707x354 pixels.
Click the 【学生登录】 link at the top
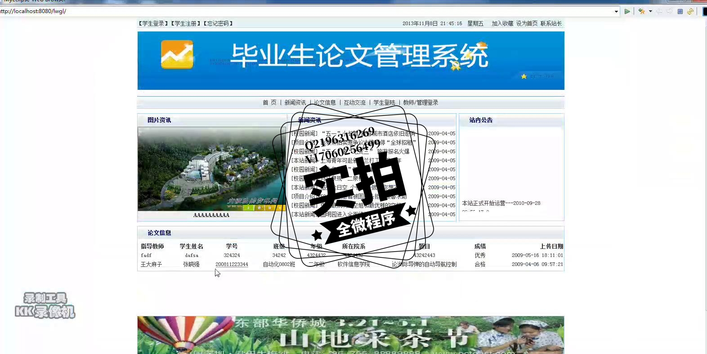[153, 23]
